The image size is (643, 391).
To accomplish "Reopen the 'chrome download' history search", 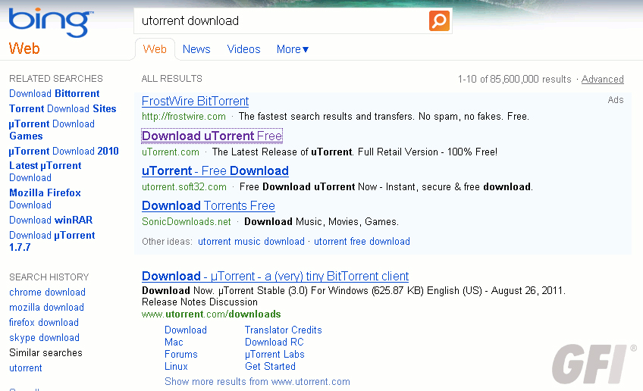I will (47, 292).
